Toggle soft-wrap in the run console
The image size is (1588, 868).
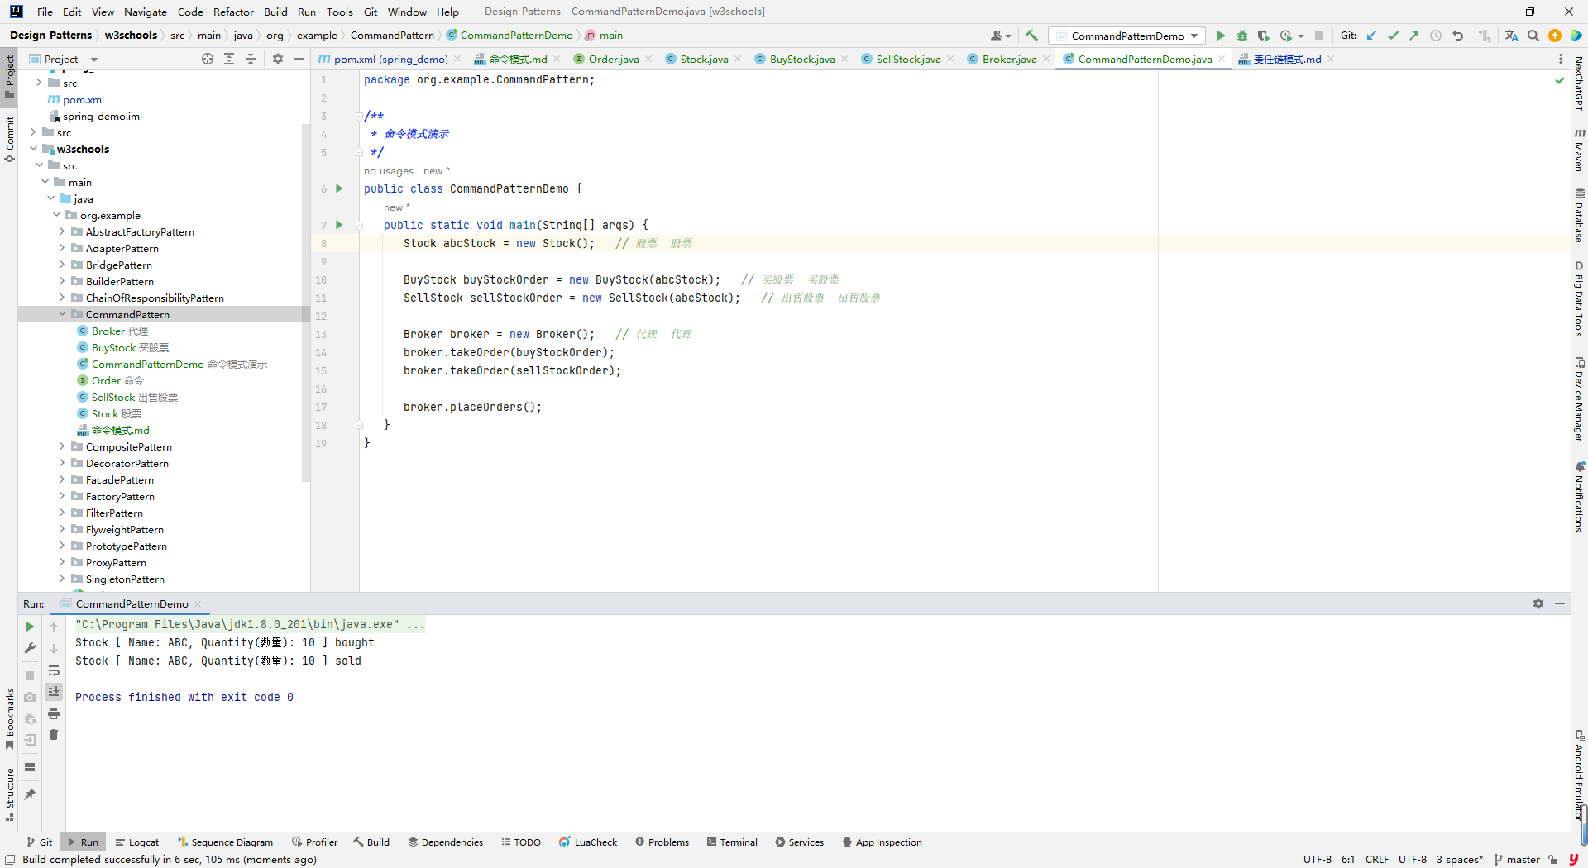(x=54, y=670)
